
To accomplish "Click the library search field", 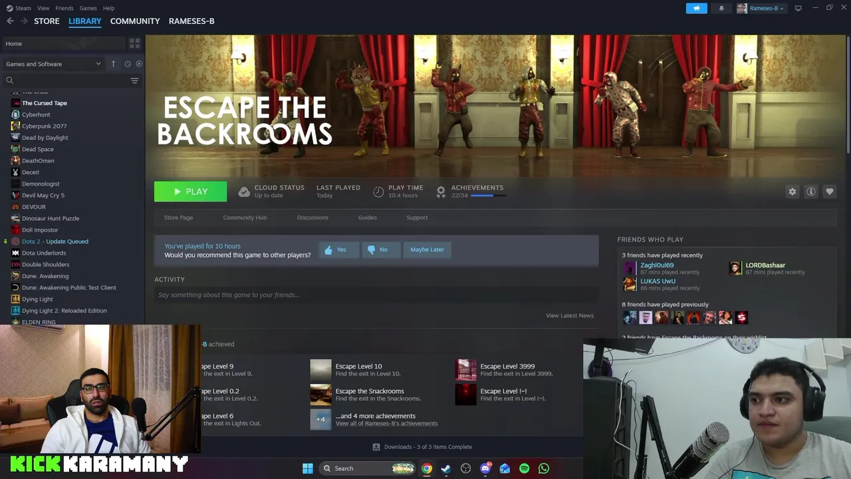I will click(66, 80).
